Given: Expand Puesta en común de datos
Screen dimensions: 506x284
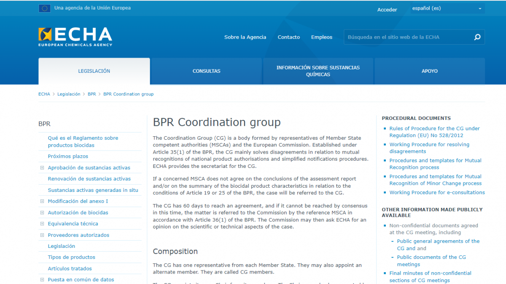Looking at the screenshot, I should [42, 280].
